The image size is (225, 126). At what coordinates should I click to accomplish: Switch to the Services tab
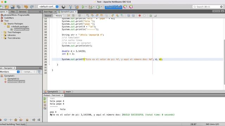click(x=22, y=12)
